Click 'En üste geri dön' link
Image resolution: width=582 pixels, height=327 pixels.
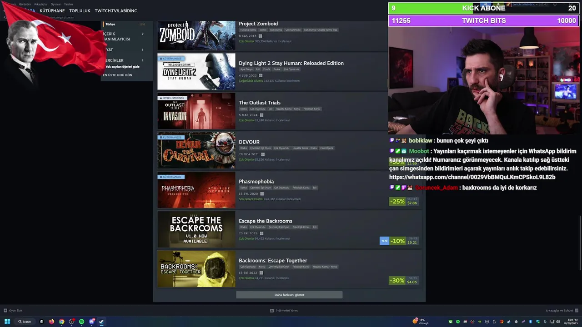117,75
